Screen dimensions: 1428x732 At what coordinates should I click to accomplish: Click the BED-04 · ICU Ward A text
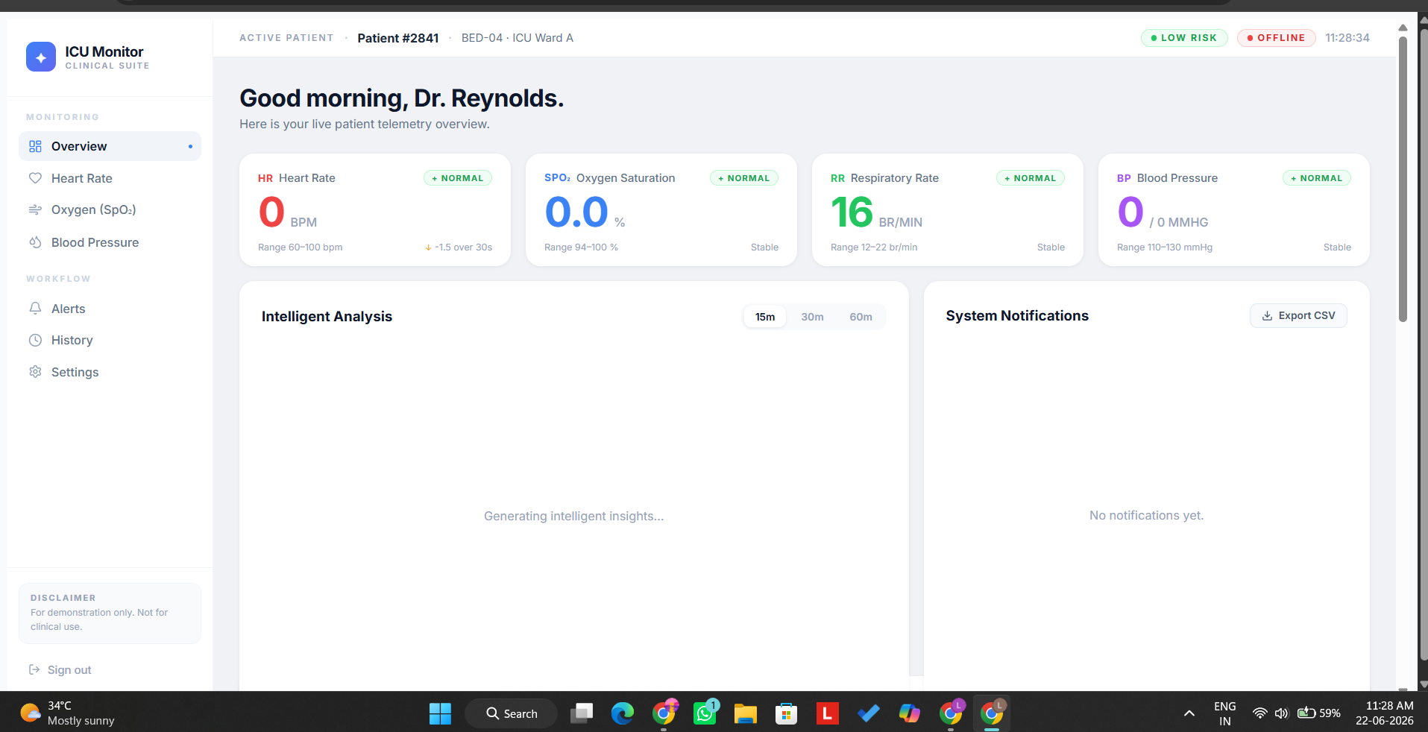pyautogui.click(x=518, y=38)
